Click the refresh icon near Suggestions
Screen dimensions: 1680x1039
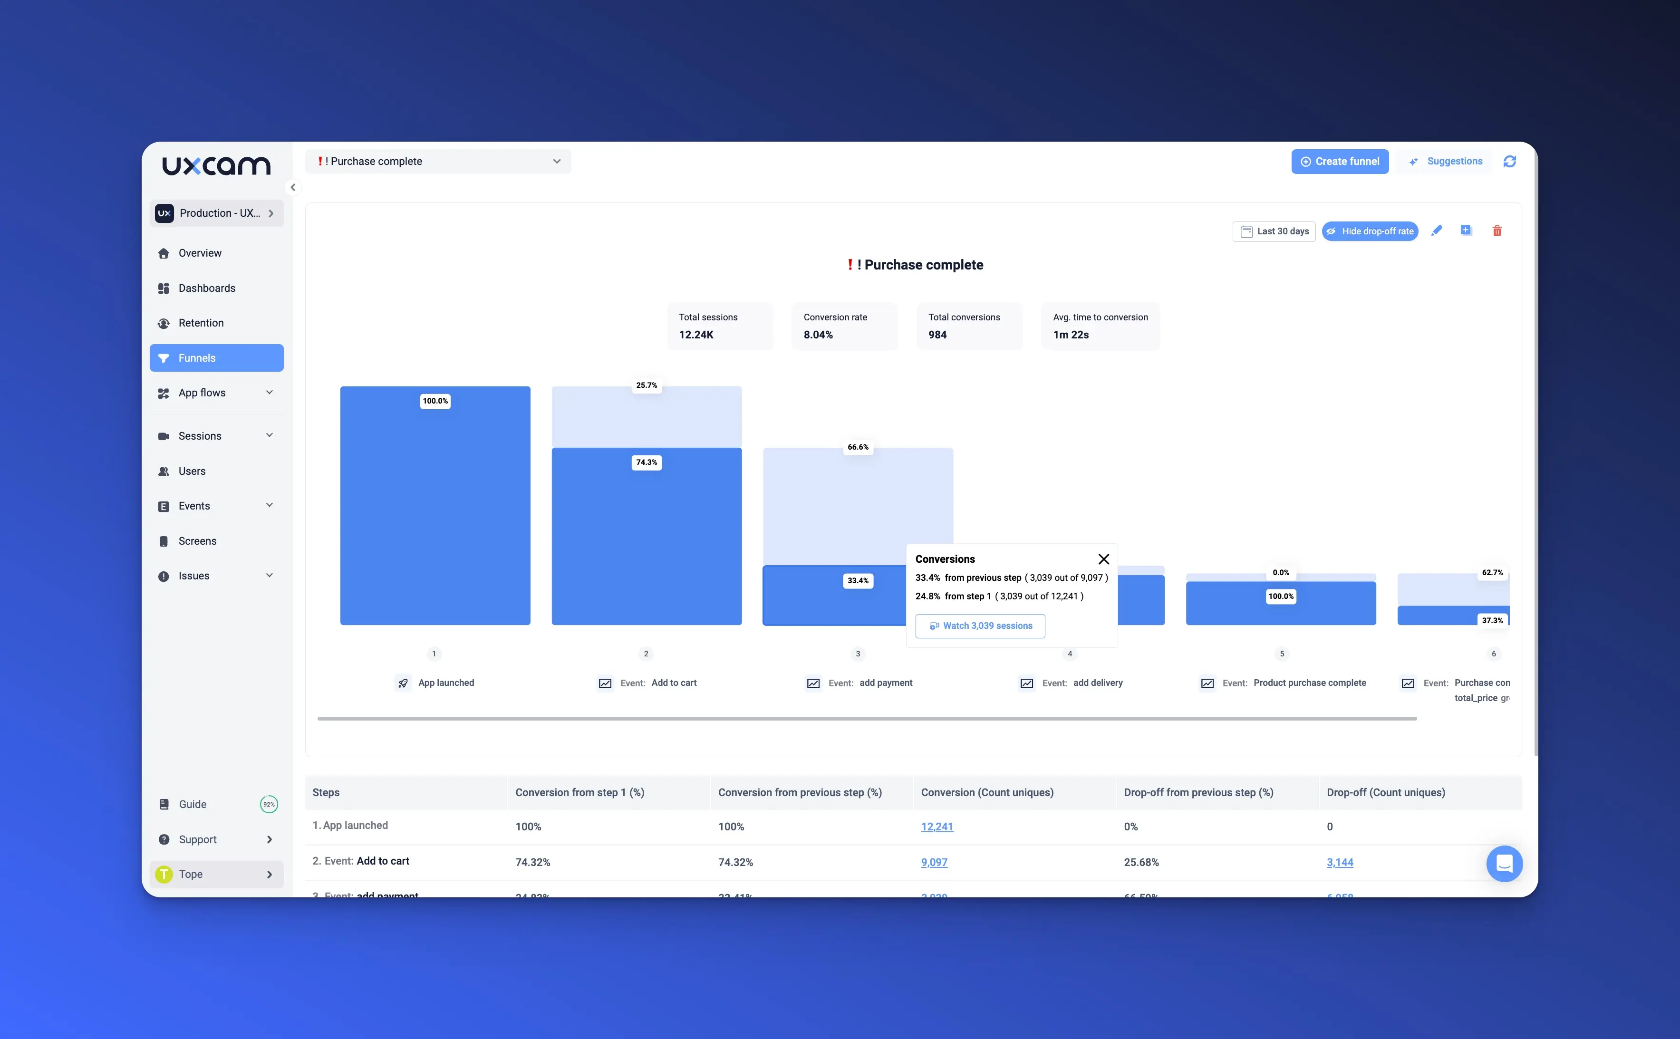pos(1509,162)
